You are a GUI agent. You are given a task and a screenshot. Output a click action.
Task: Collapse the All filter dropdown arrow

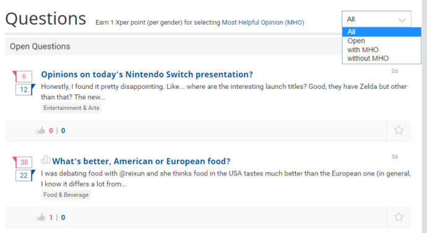coord(402,20)
